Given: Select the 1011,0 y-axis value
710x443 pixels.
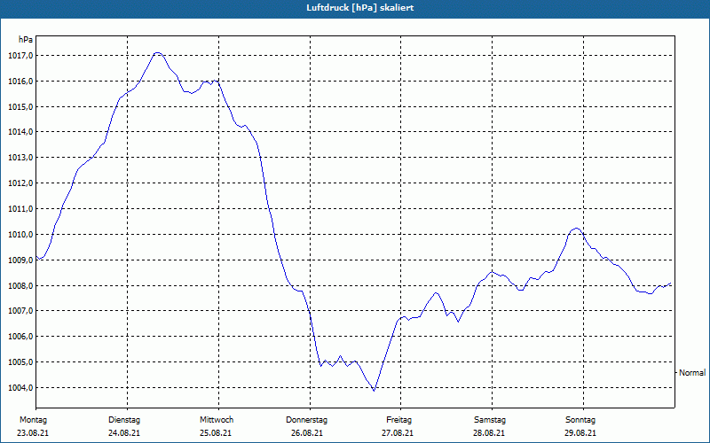Looking at the screenshot, I should 20,209.
